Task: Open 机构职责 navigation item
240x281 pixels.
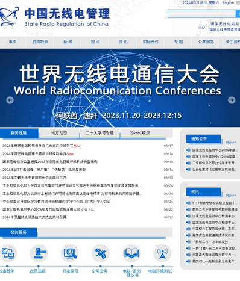Action: pos(40,42)
